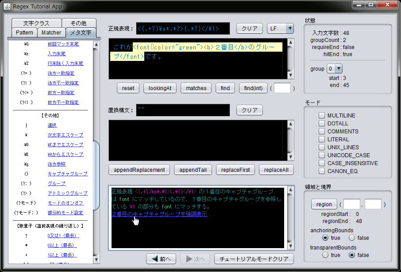This screenshot has height=272, width=401.
Task: Clear the regex with its クリア button
Action: point(250,28)
